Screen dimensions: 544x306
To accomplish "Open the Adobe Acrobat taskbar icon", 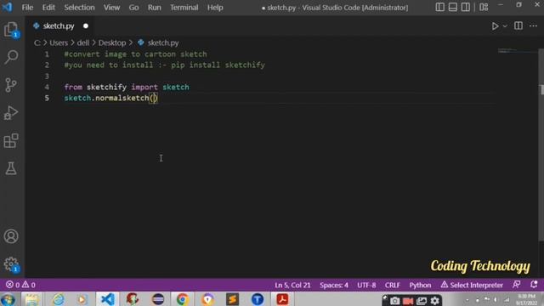I will pyautogui.click(x=282, y=299).
